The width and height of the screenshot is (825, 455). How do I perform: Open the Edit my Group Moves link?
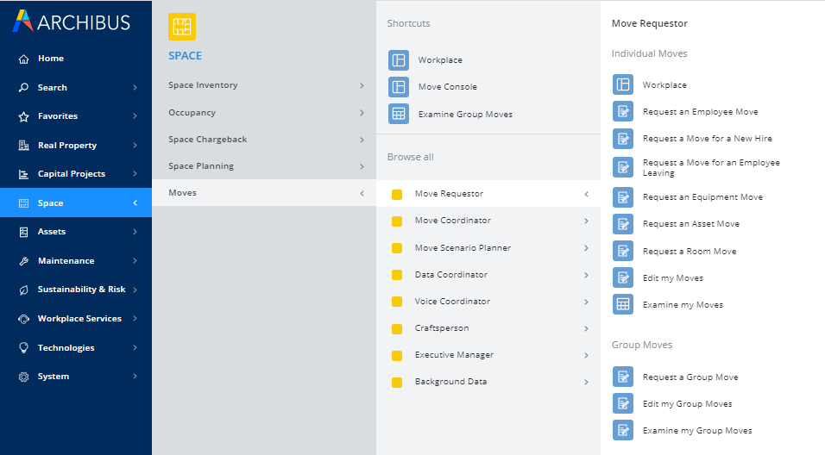[x=687, y=403]
